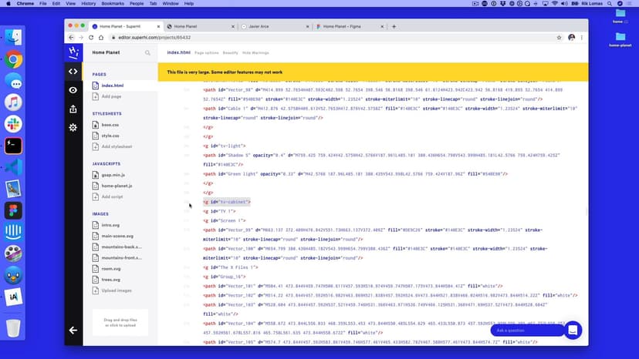The width and height of the screenshot is (639, 359).
Task: Toggle Hide Warnings in editor header
Action: pos(255,52)
